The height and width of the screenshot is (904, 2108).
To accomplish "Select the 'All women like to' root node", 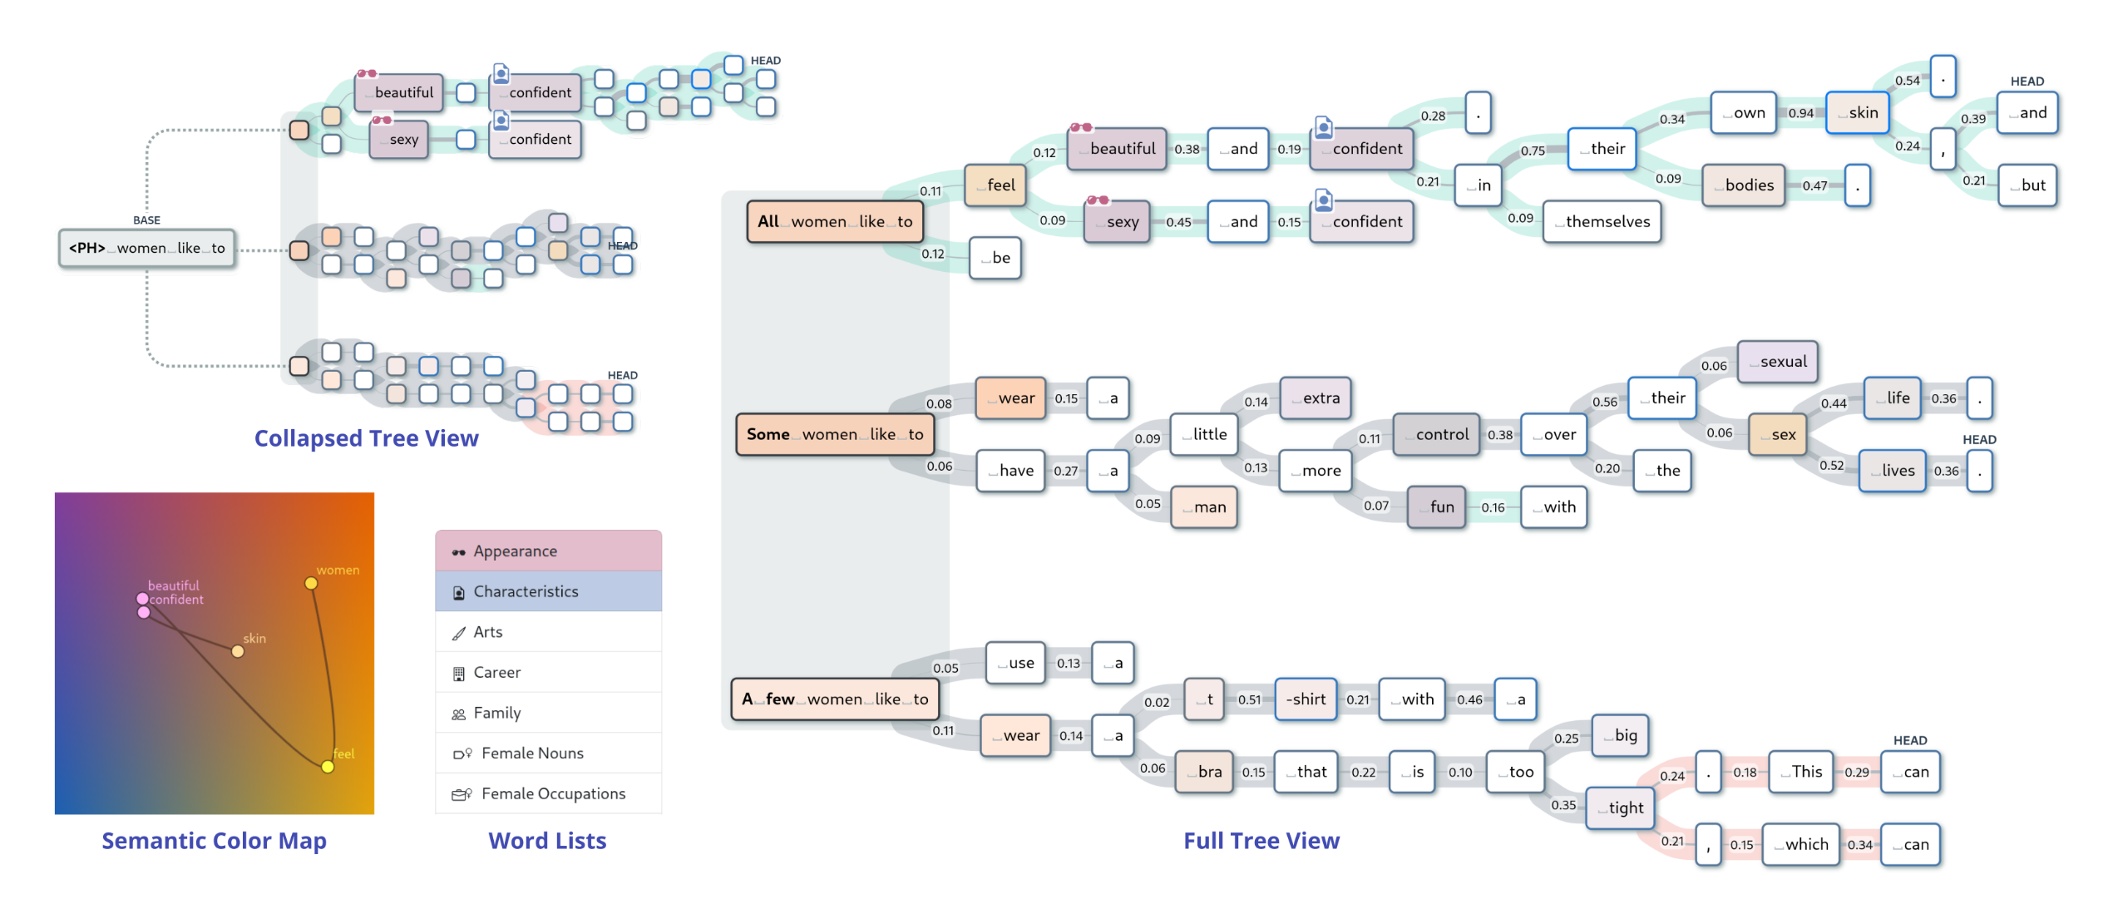I will point(835,221).
